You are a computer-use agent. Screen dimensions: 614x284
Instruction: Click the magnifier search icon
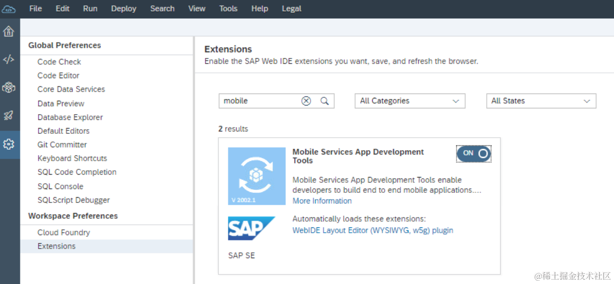pos(325,101)
